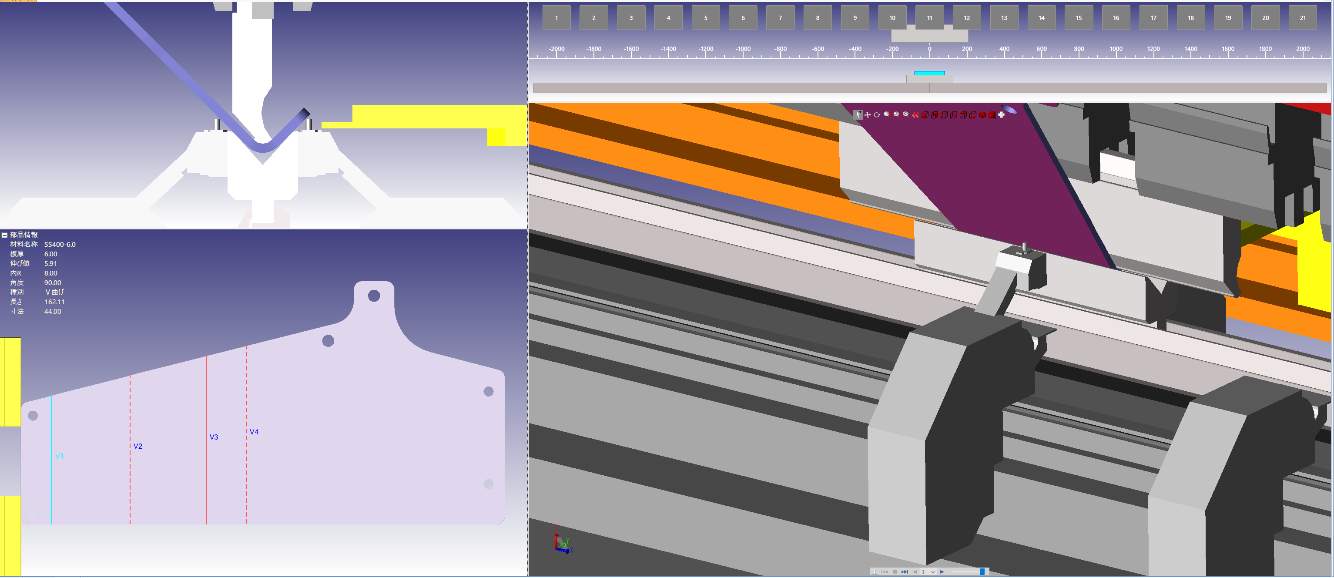Image resolution: width=1334 pixels, height=578 pixels.
Task: Select the front face cube view
Action: [x=925, y=115]
